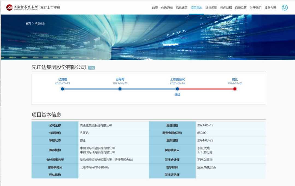Open the 业务办理 menu item

[270, 8]
